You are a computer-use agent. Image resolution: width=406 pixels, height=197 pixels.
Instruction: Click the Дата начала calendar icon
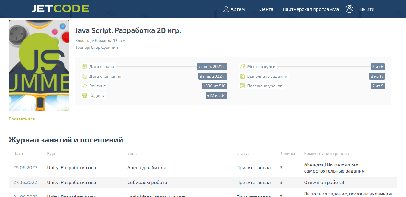[85, 66]
